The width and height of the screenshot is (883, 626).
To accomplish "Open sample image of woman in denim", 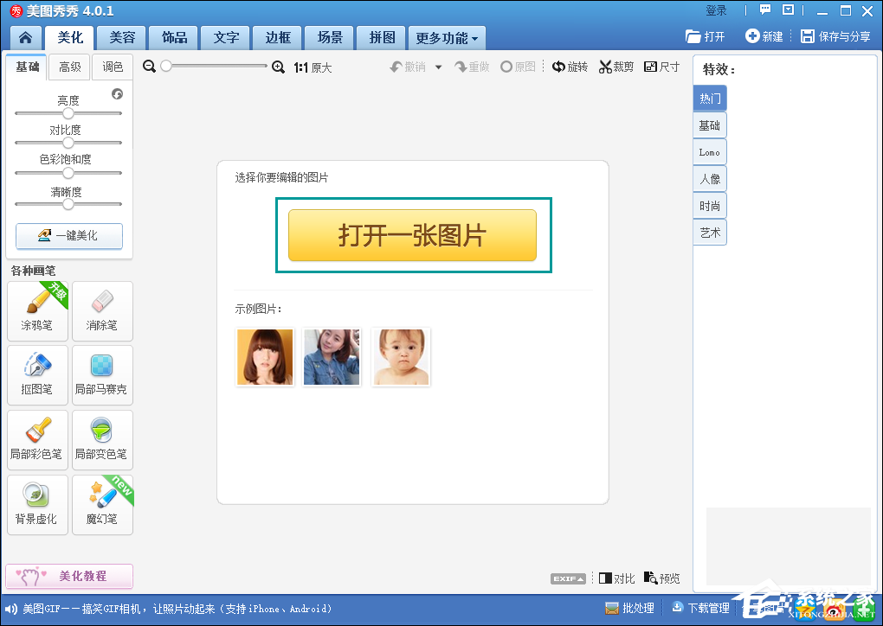I will coord(332,357).
